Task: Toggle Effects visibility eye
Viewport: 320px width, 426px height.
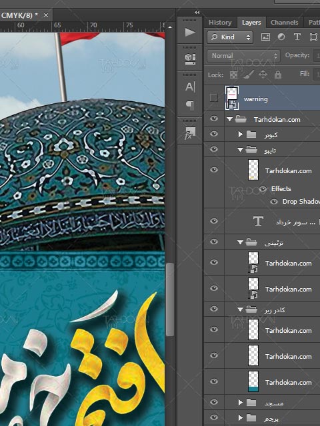Action: tap(262, 189)
